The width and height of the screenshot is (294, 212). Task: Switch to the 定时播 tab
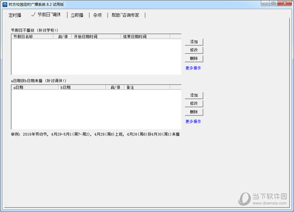[15, 15]
